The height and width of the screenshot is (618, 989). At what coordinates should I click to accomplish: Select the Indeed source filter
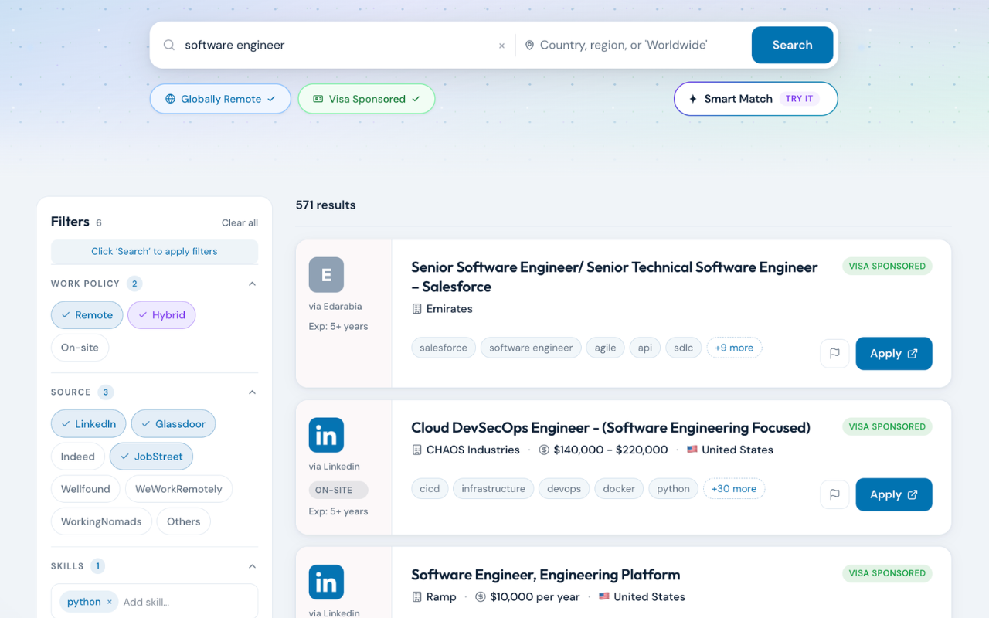tap(78, 456)
